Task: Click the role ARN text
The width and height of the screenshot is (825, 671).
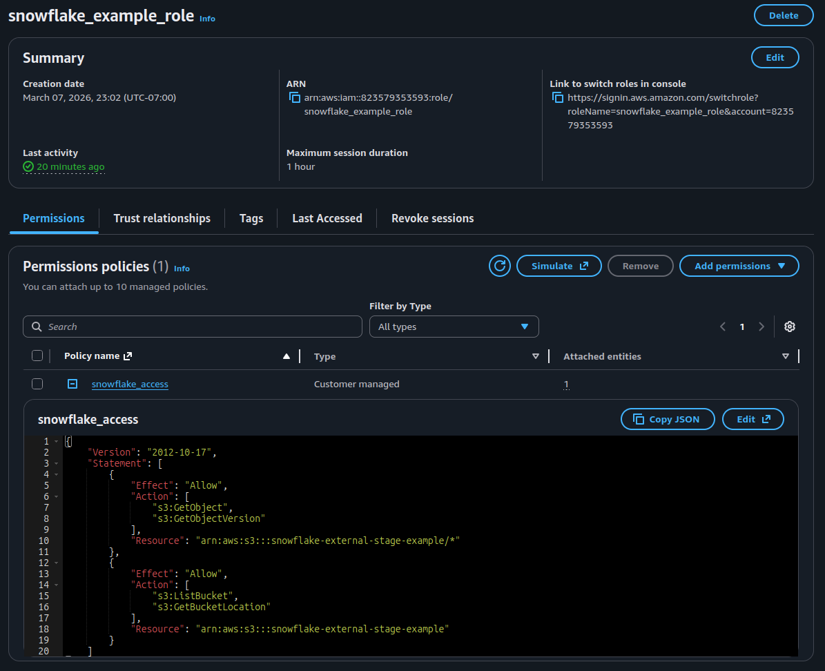Action: [378, 104]
